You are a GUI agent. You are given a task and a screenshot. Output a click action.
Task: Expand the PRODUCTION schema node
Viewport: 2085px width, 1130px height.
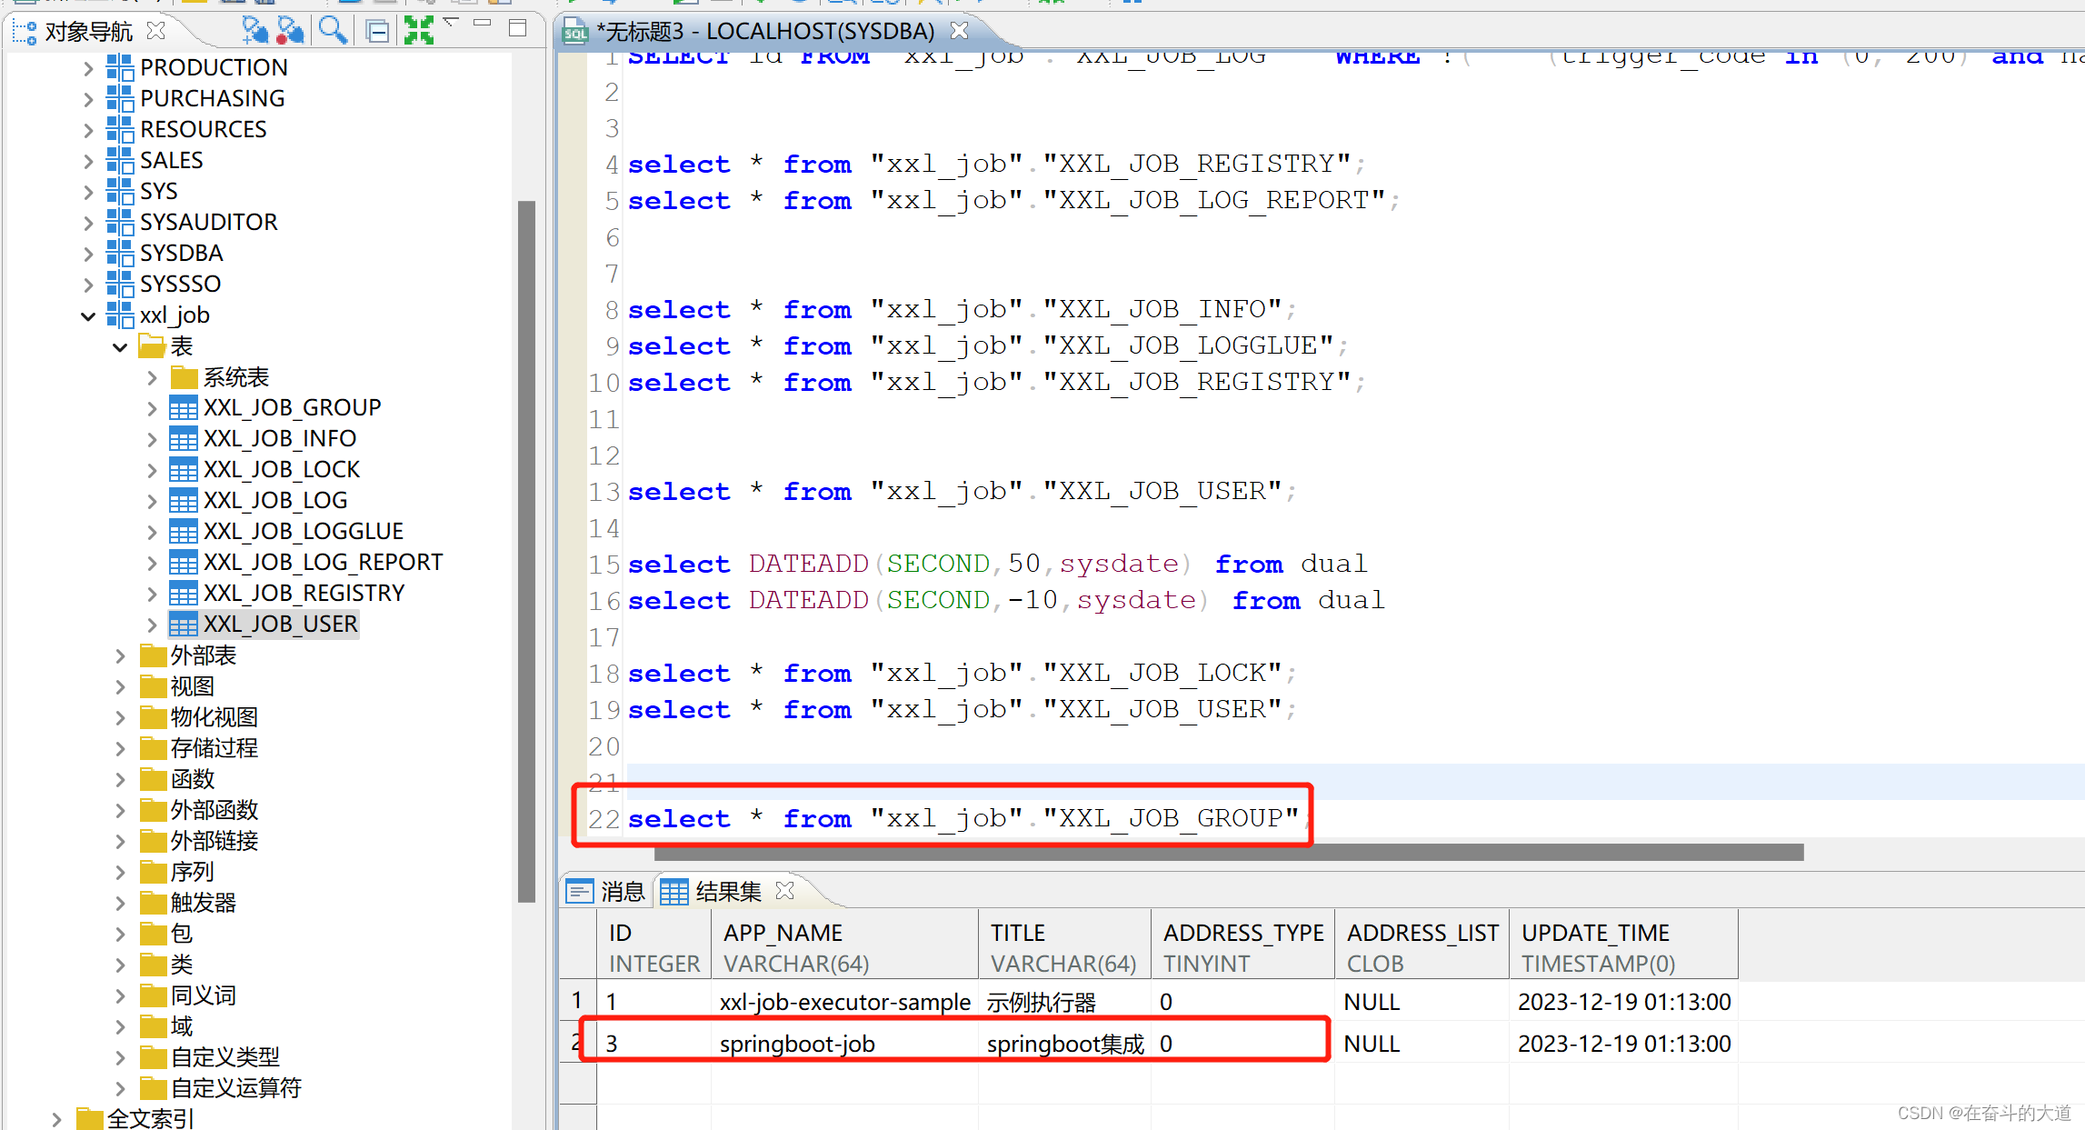pyautogui.click(x=88, y=68)
